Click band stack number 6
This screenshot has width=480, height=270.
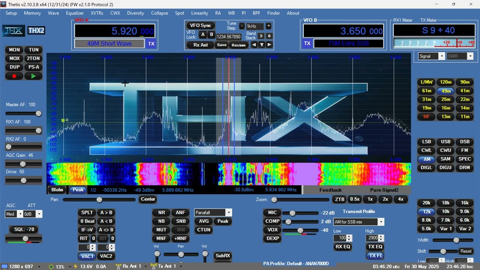click(x=269, y=36)
